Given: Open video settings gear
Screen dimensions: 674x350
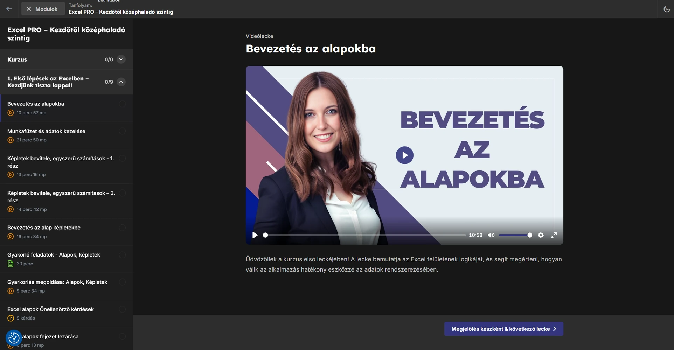Looking at the screenshot, I should [x=541, y=235].
